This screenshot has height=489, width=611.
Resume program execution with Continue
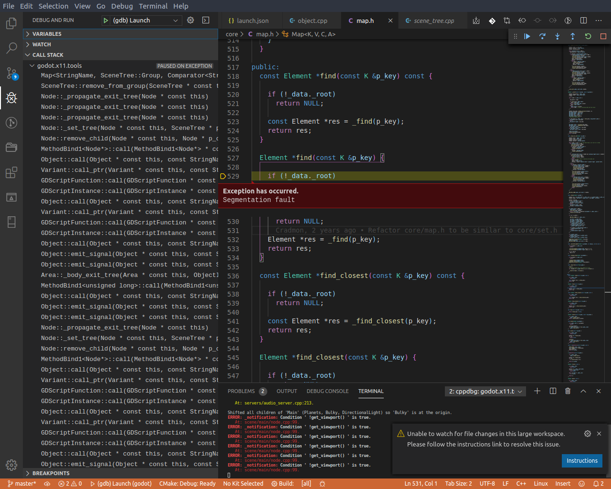pos(527,36)
